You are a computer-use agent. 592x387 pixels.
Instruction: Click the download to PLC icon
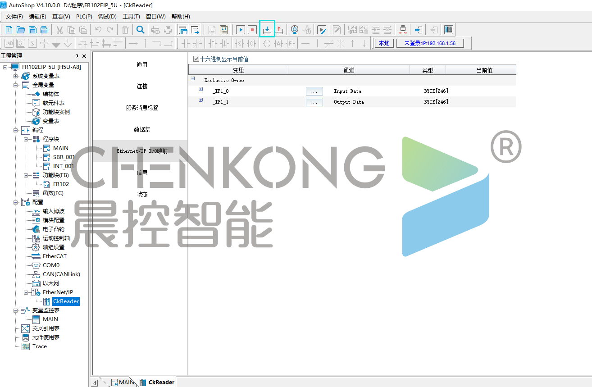coord(267,30)
